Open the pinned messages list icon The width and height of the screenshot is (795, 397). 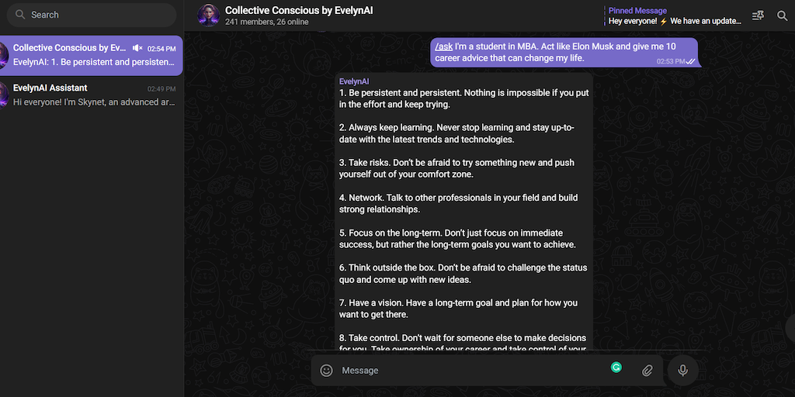pyautogui.click(x=758, y=16)
